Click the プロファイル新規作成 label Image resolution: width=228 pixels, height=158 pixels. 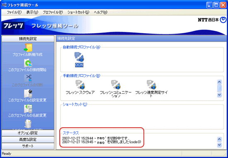27,54
